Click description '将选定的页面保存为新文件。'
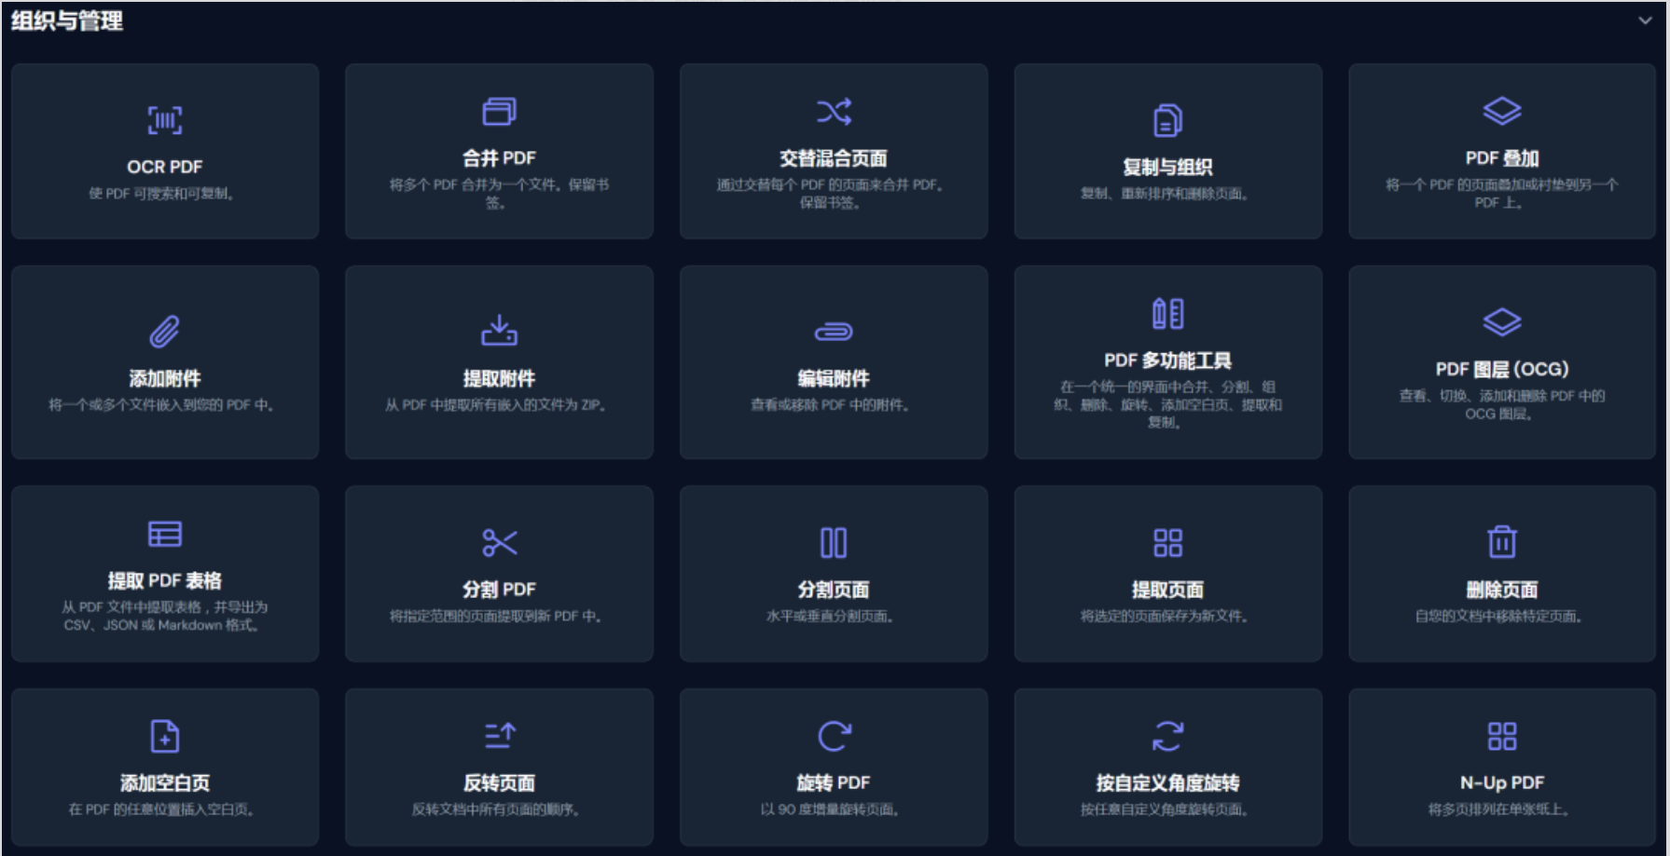Viewport: 1670px width, 856px height. point(1164,616)
